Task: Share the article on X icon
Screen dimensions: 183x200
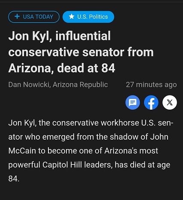Action: pos(170,102)
